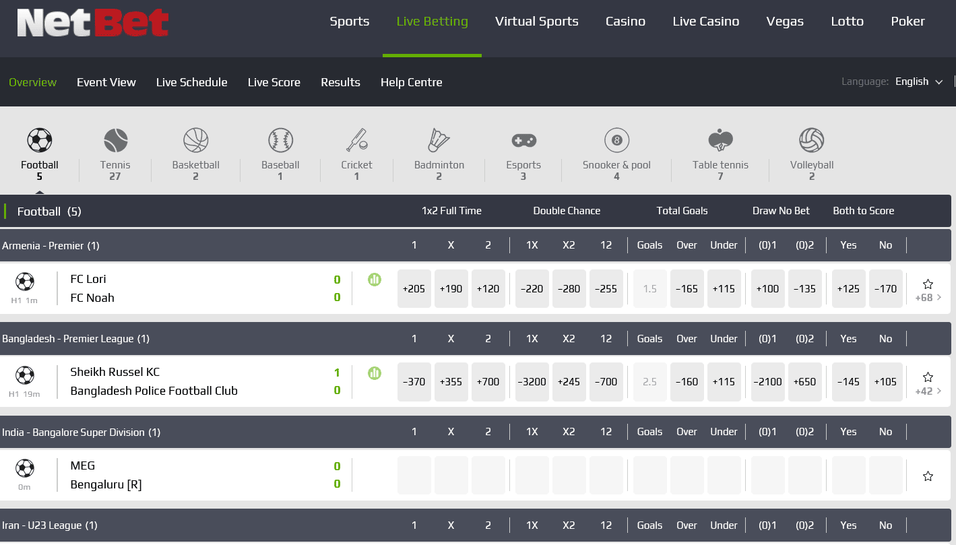Select the Football sport icon
Screen dimensions: 956x545
(x=40, y=140)
